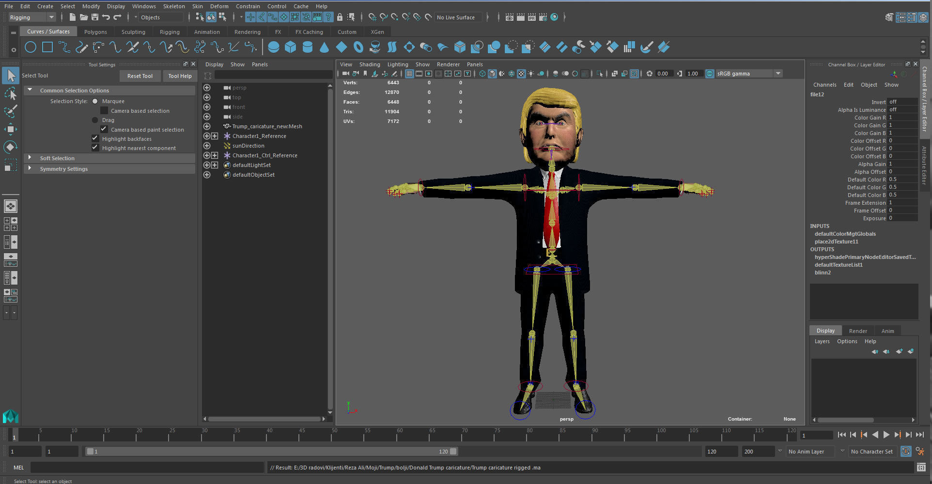Screen dimensions: 932x484
Task: Open Channels menu in Channel Box
Action: (824, 85)
